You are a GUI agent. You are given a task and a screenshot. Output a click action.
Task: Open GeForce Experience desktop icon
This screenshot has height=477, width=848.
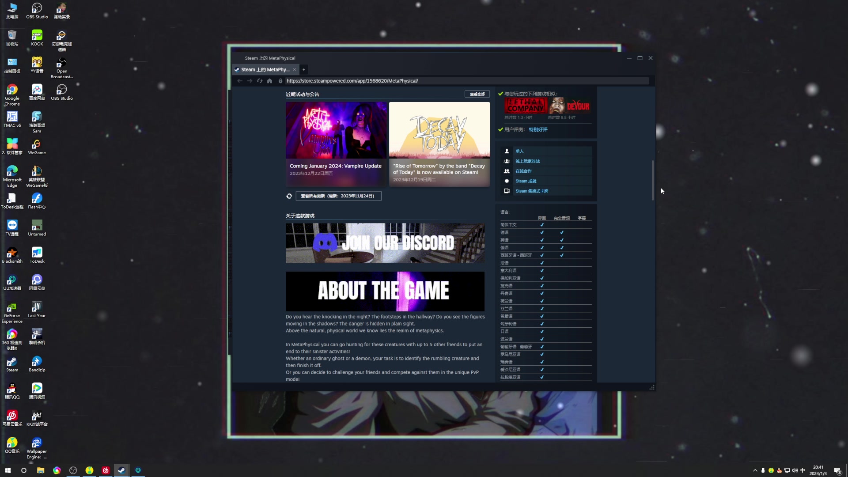click(12, 312)
